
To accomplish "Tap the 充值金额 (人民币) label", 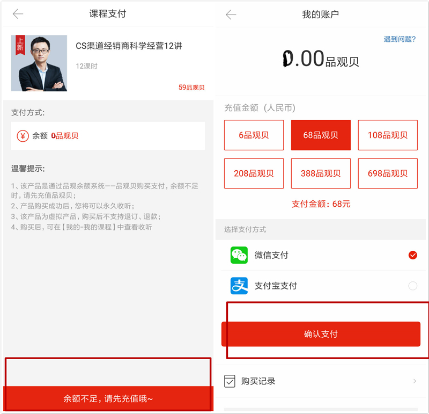I will pos(260,108).
